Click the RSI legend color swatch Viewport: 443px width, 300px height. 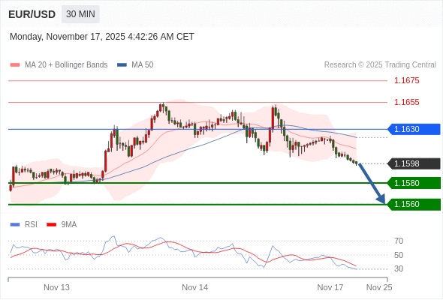(15, 225)
